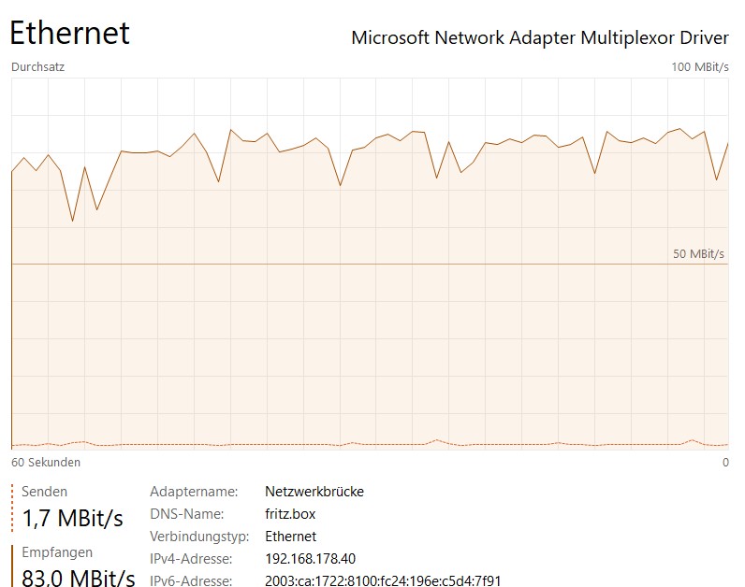Select the Empfangen label
Viewport: 745px width, 587px height.
(x=57, y=552)
